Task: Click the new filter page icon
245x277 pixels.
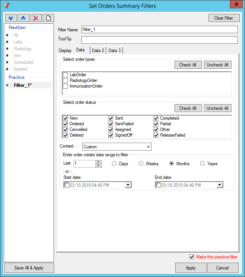Action: pos(48,18)
